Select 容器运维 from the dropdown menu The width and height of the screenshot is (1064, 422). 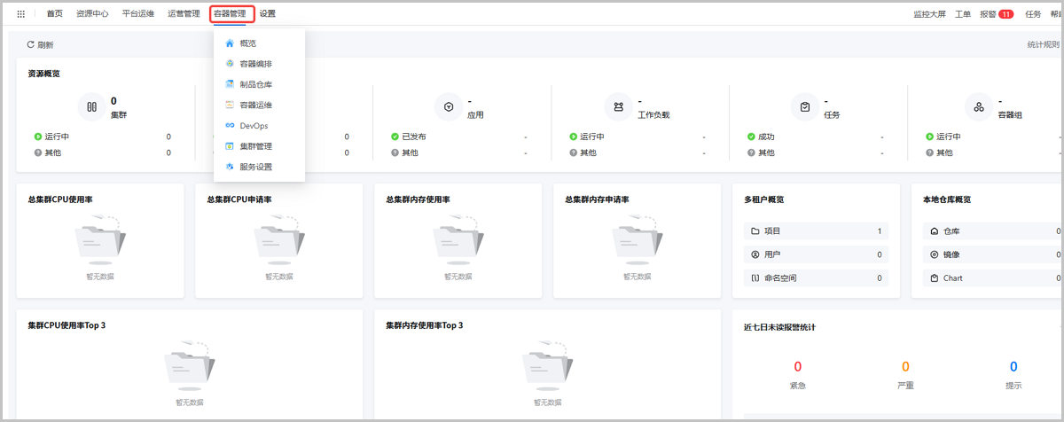click(x=255, y=105)
